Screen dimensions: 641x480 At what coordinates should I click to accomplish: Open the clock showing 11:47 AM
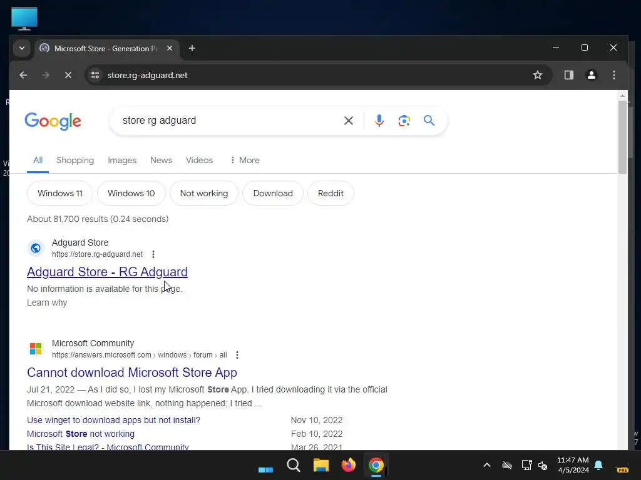573,465
